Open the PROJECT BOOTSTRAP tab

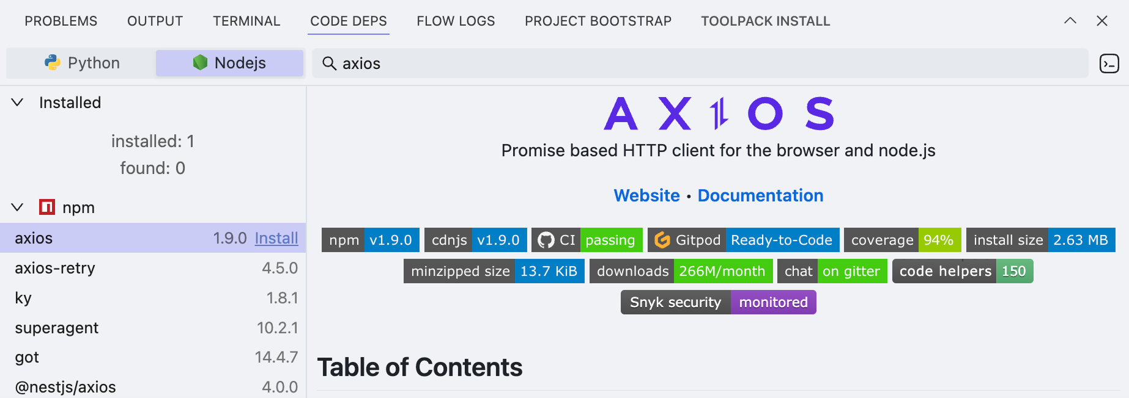pos(598,21)
